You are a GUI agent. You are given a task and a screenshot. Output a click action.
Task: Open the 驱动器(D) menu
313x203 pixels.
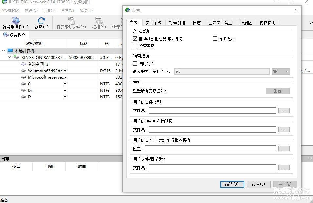click(10, 10)
